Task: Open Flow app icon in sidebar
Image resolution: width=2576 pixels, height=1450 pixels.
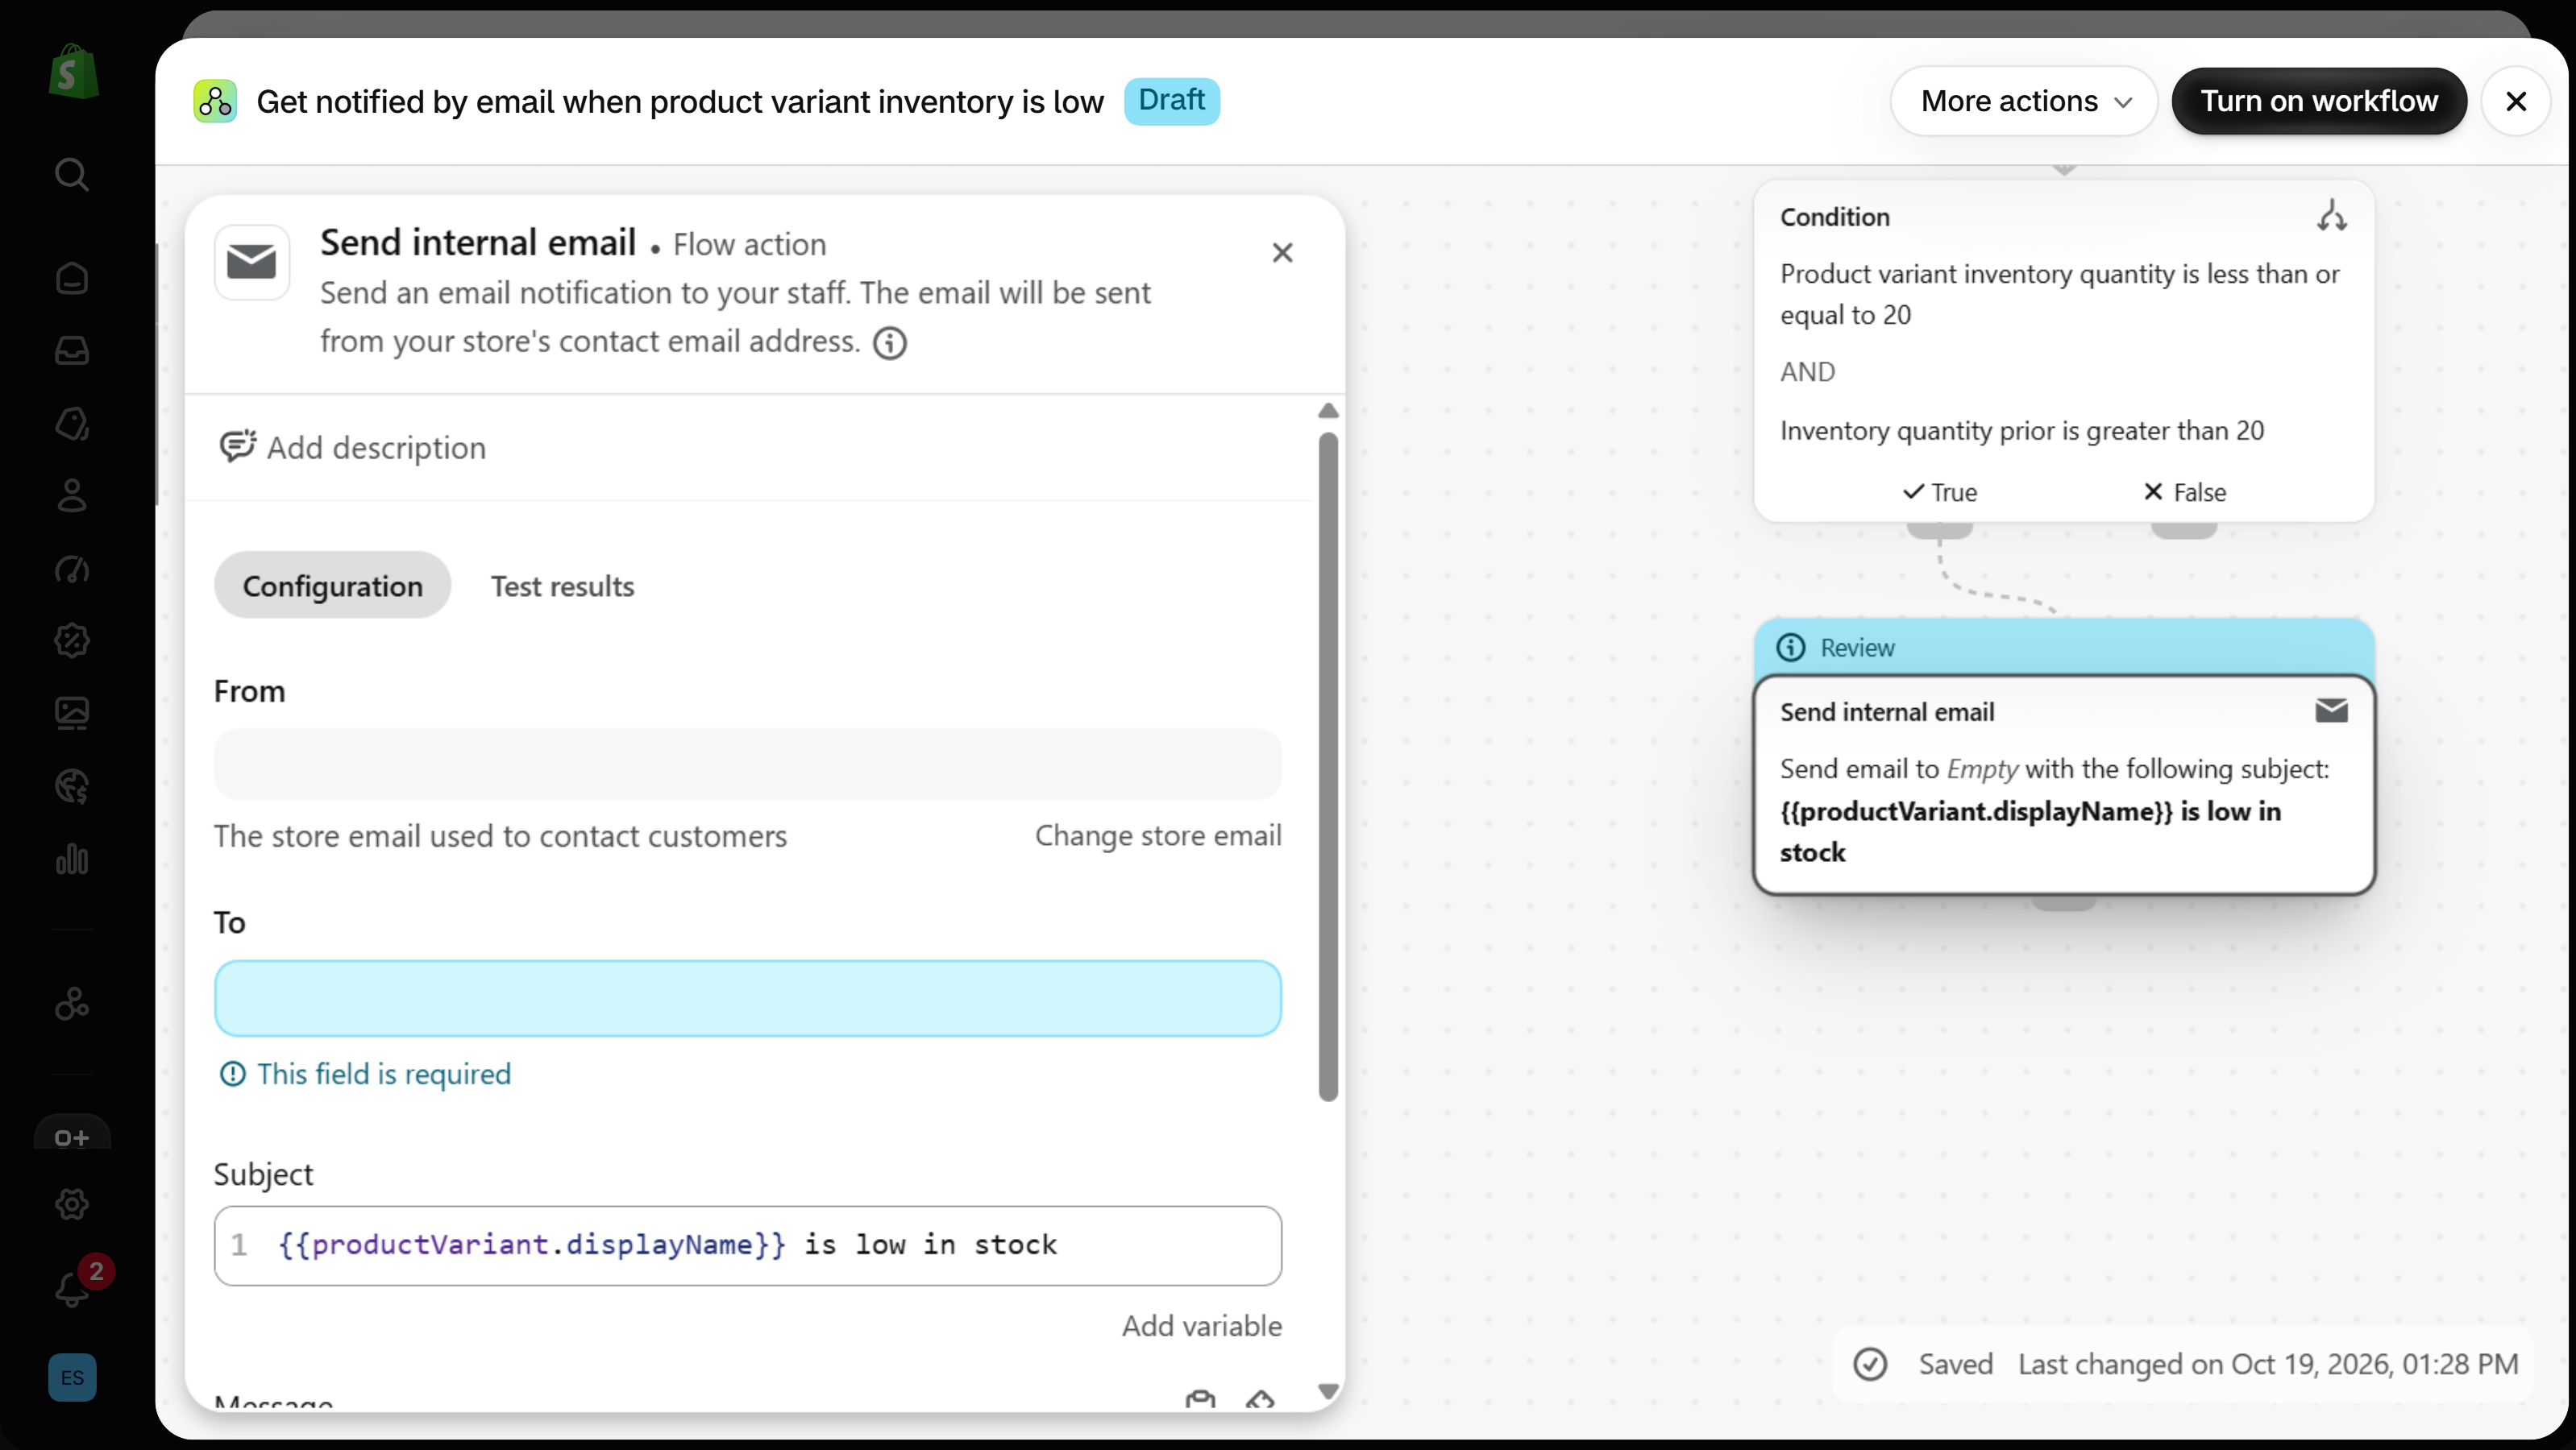Action: pos(72,1003)
